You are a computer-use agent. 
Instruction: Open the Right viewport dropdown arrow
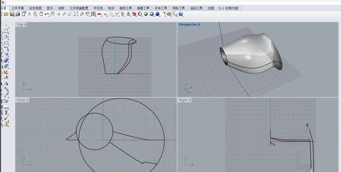click(x=190, y=100)
